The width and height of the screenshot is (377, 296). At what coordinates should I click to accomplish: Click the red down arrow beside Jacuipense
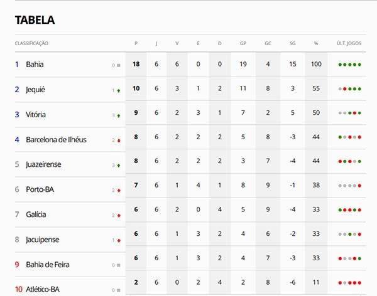[118, 241]
